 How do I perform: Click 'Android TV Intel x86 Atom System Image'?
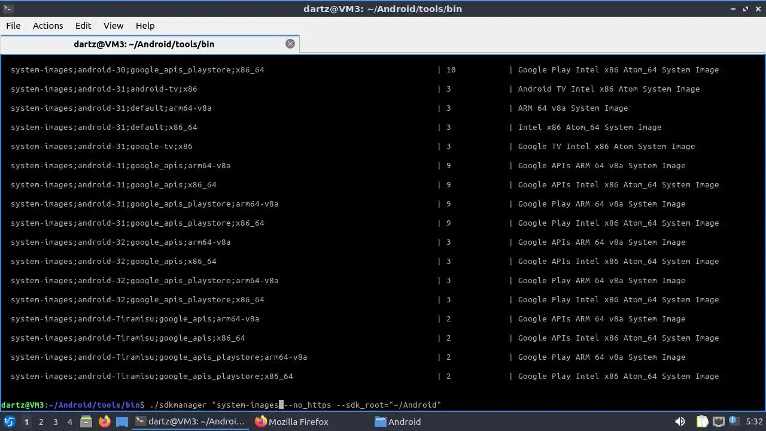(x=609, y=89)
